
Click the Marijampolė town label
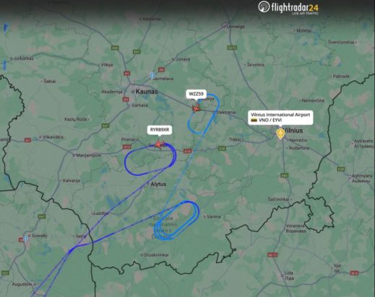[88, 156]
